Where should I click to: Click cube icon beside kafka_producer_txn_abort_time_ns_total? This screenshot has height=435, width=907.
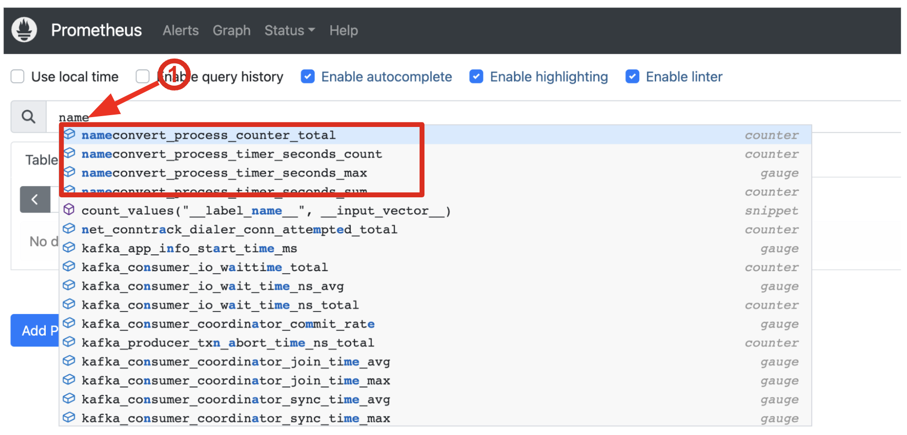coord(69,342)
